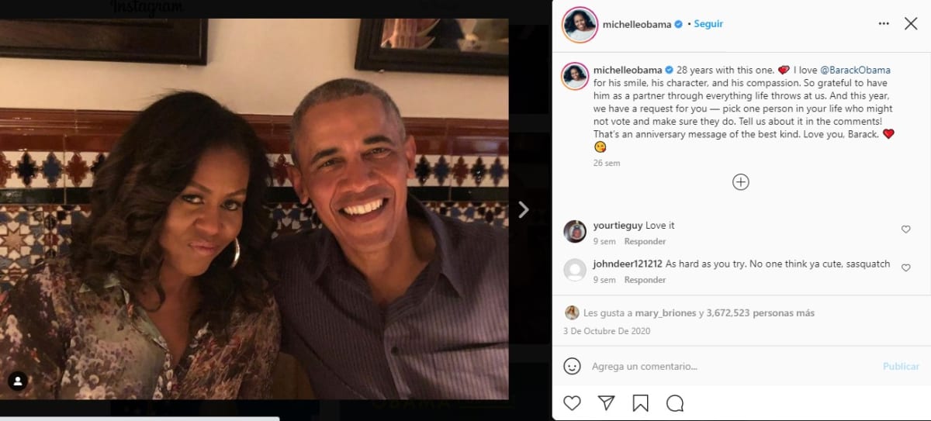The height and width of the screenshot is (421, 931).
Task: Close the post dialog with the X
Action: coord(911,24)
